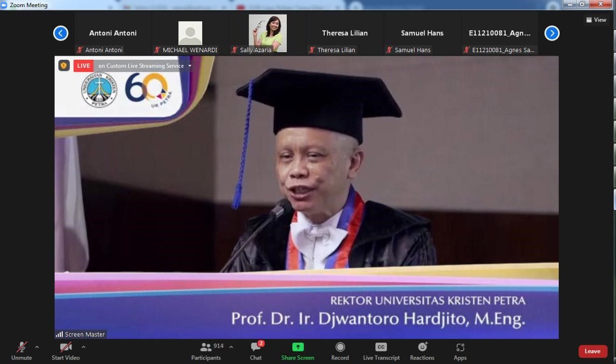This screenshot has height=364, width=616.
Task: Click the Screen Master name label
Action: (x=85, y=334)
